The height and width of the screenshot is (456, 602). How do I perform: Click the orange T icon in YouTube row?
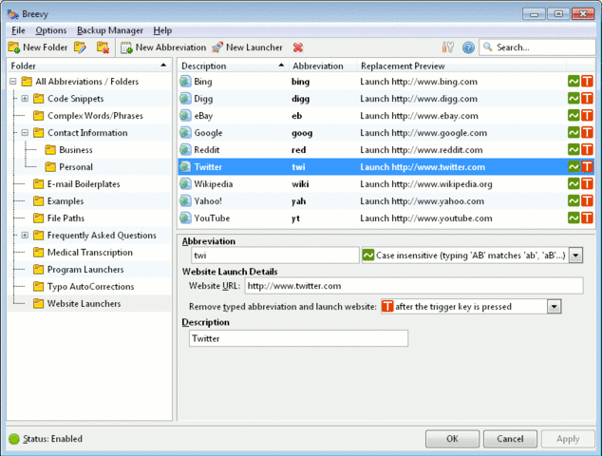click(x=587, y=218)
